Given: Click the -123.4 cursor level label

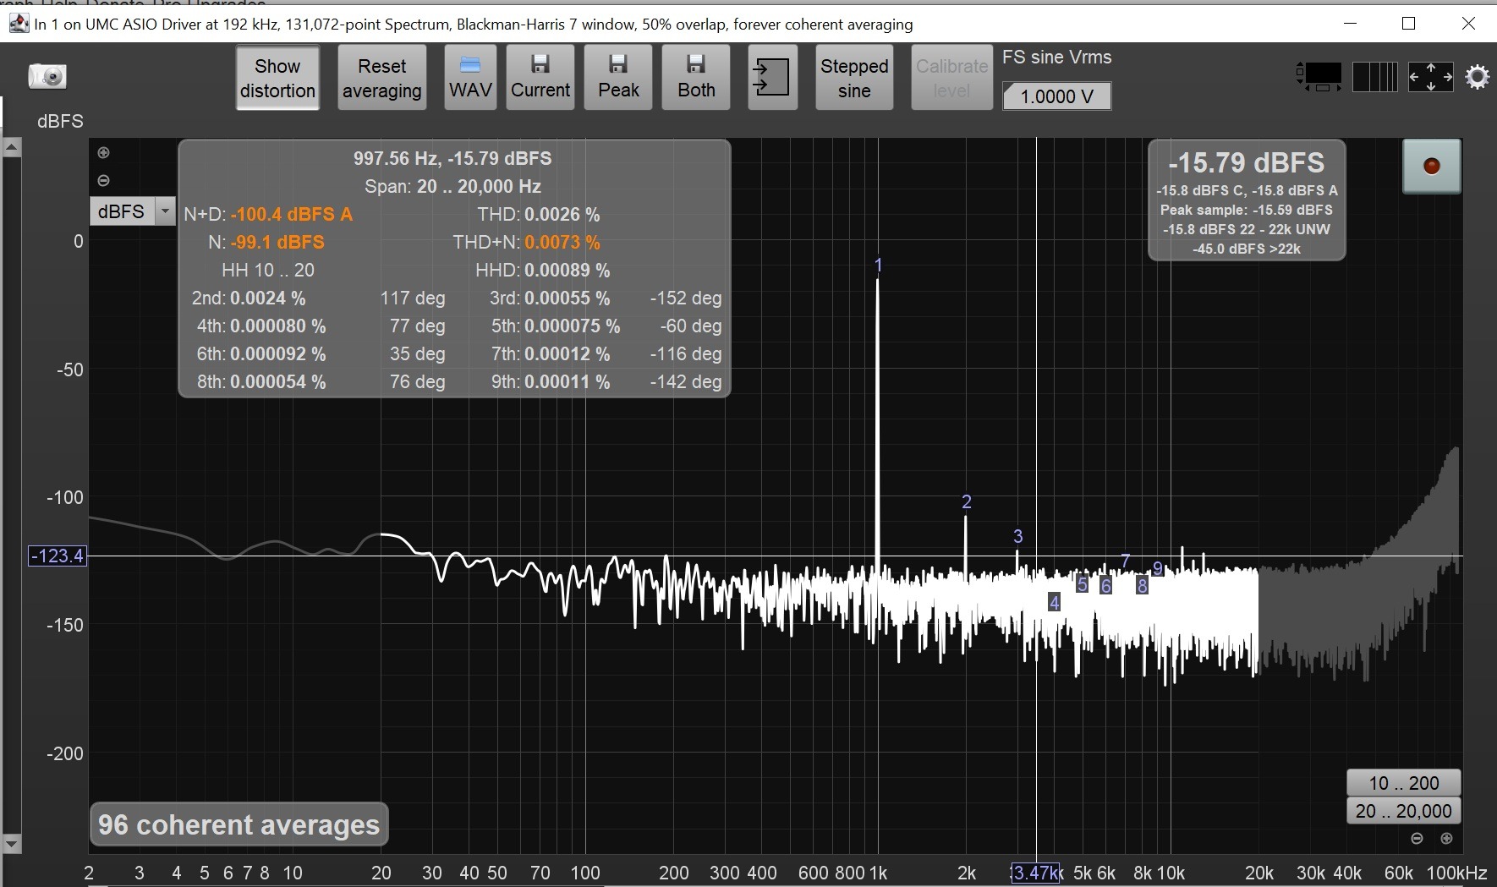Looking at the screenshot, I should pyautogui.click(x=58, y=556).
